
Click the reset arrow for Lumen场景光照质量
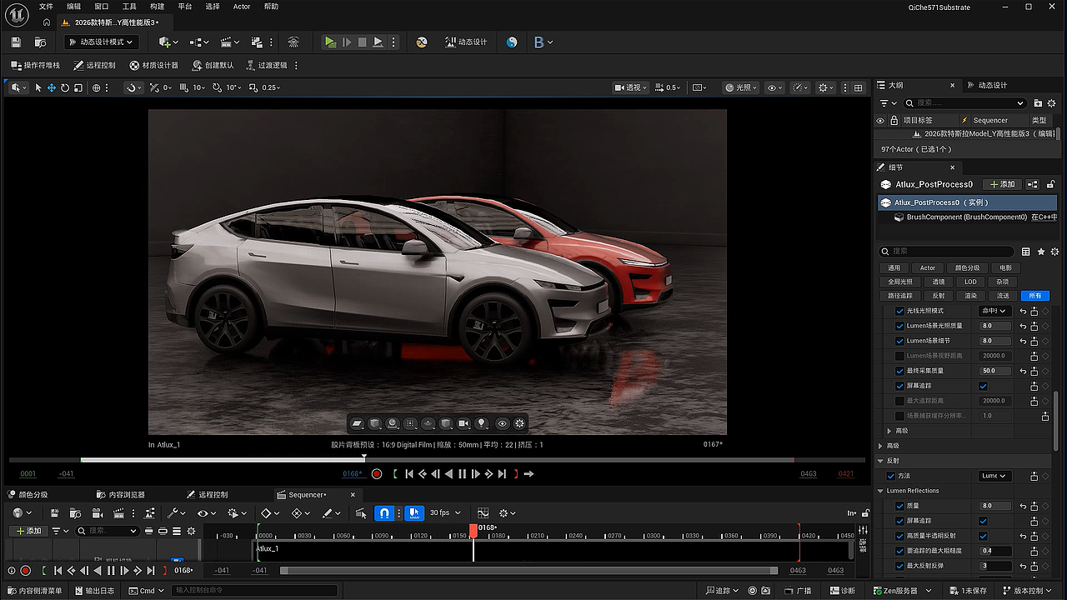pyautogui.click(x=1023, y=326)
